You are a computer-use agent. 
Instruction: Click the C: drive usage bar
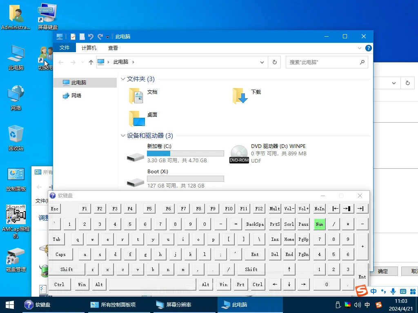[x=185, y=153]
